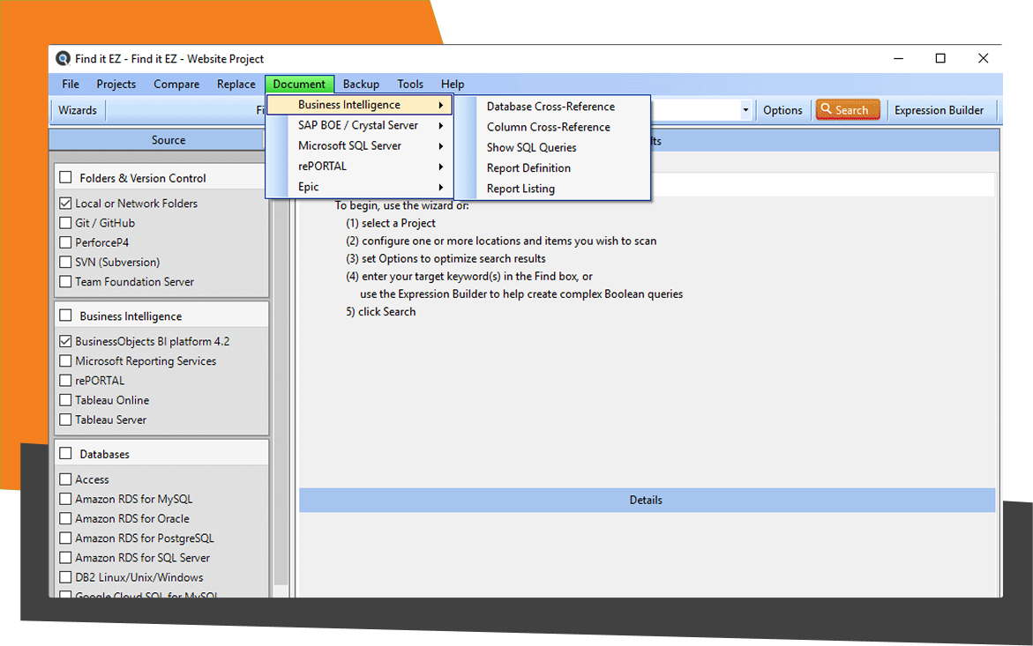Close the Find it EZ window
The height and width of the screenshot is (646, 1033).
983,58
